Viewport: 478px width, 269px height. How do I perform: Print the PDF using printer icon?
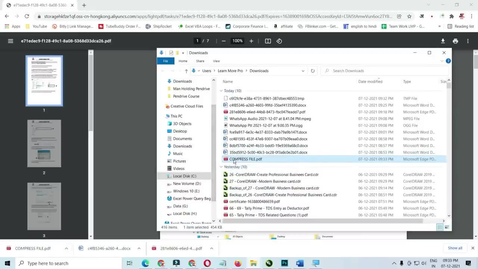[x=455, y=41]
